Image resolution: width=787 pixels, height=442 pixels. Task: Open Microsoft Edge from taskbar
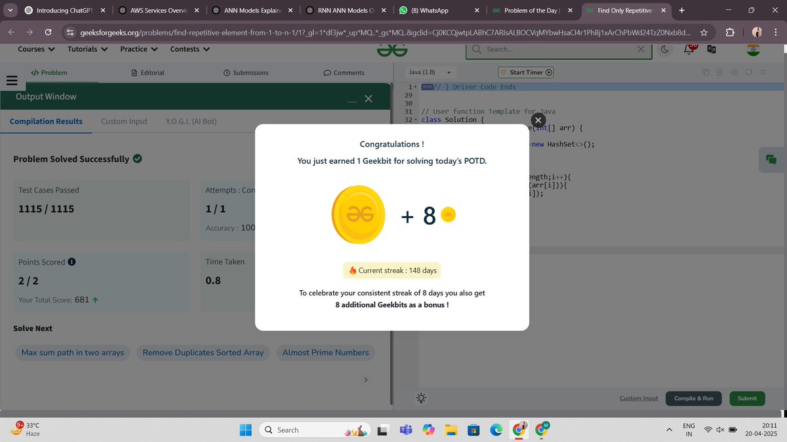[496, 430]
